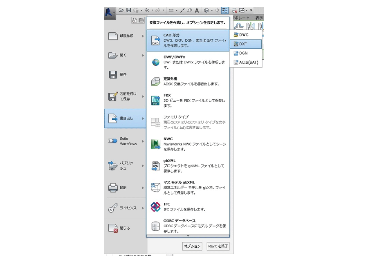The width and height of the screenshot is (368, 262).
Task: Click the Revit を終了 button
Action: [218, 246]
